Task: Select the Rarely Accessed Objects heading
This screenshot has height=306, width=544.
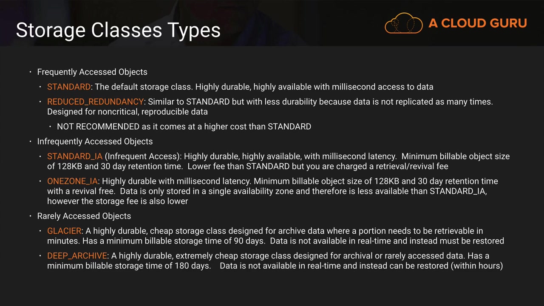Action: tap(84, 216)
